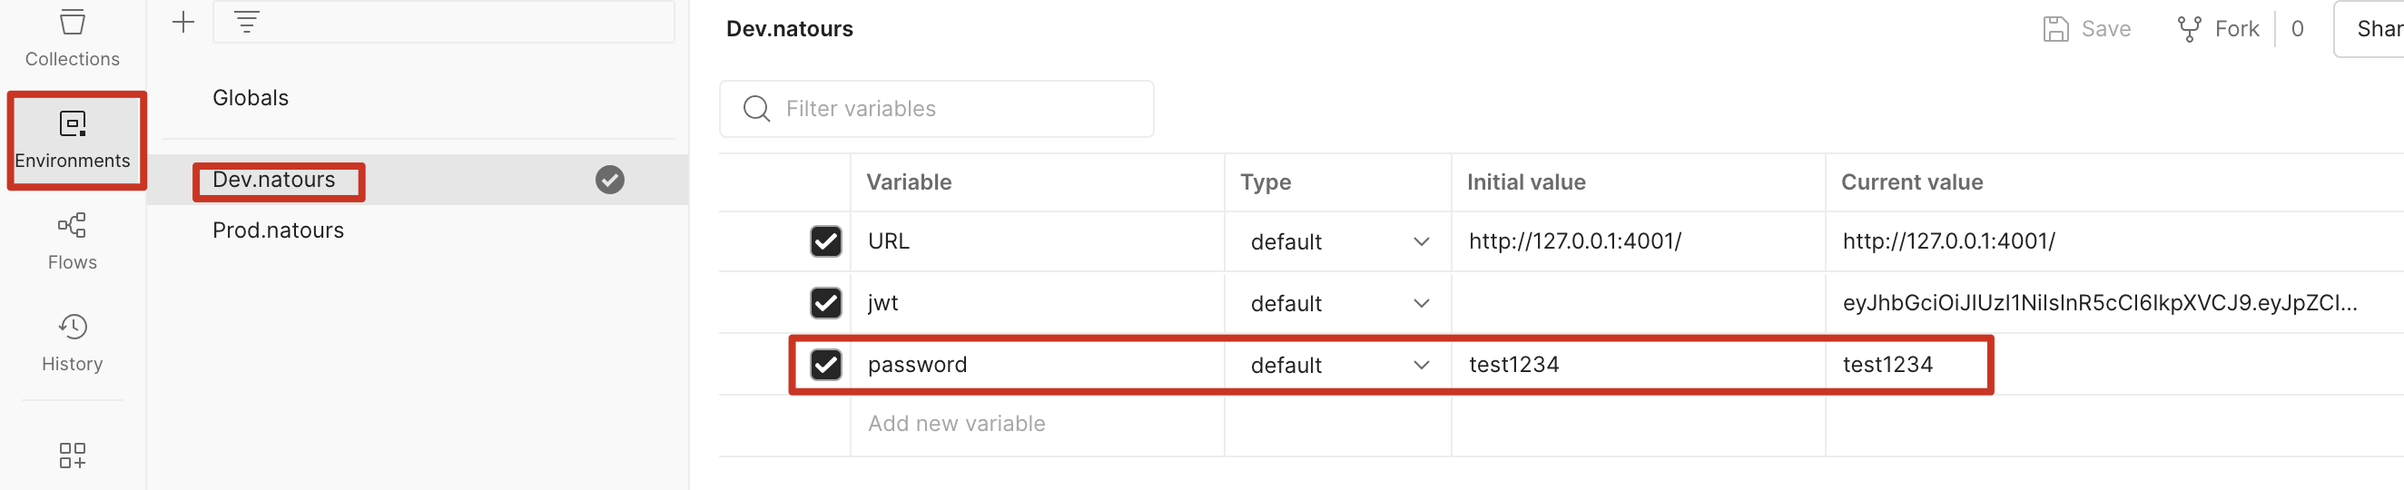Disable the jwt variable checkbox

point(825,303)
